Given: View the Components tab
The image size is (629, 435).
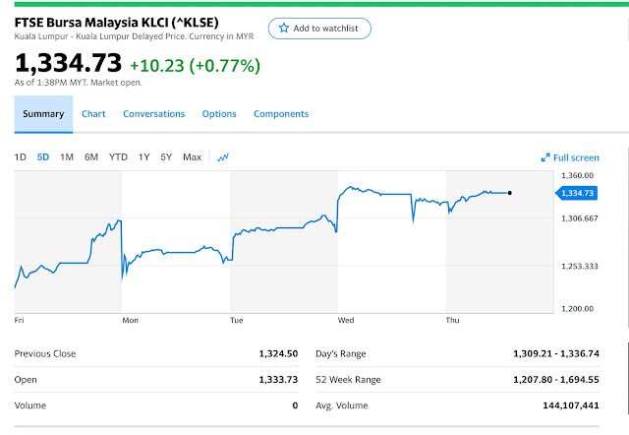Looking at the screenshot, I should coord(281,114).
